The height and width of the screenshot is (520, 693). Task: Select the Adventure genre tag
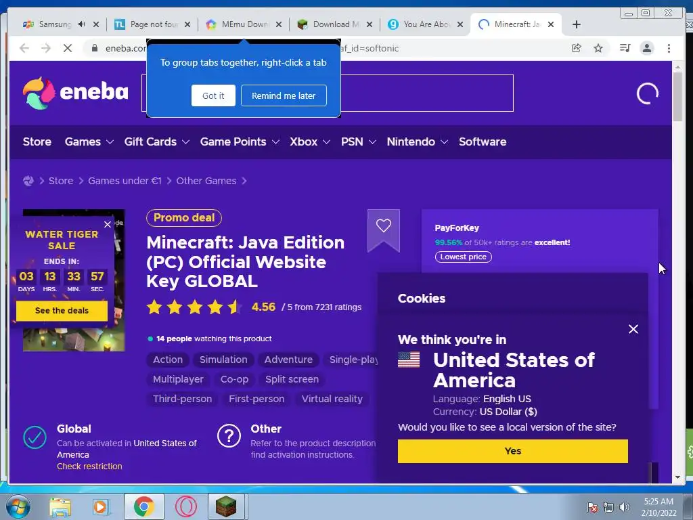tap(288, 360)
